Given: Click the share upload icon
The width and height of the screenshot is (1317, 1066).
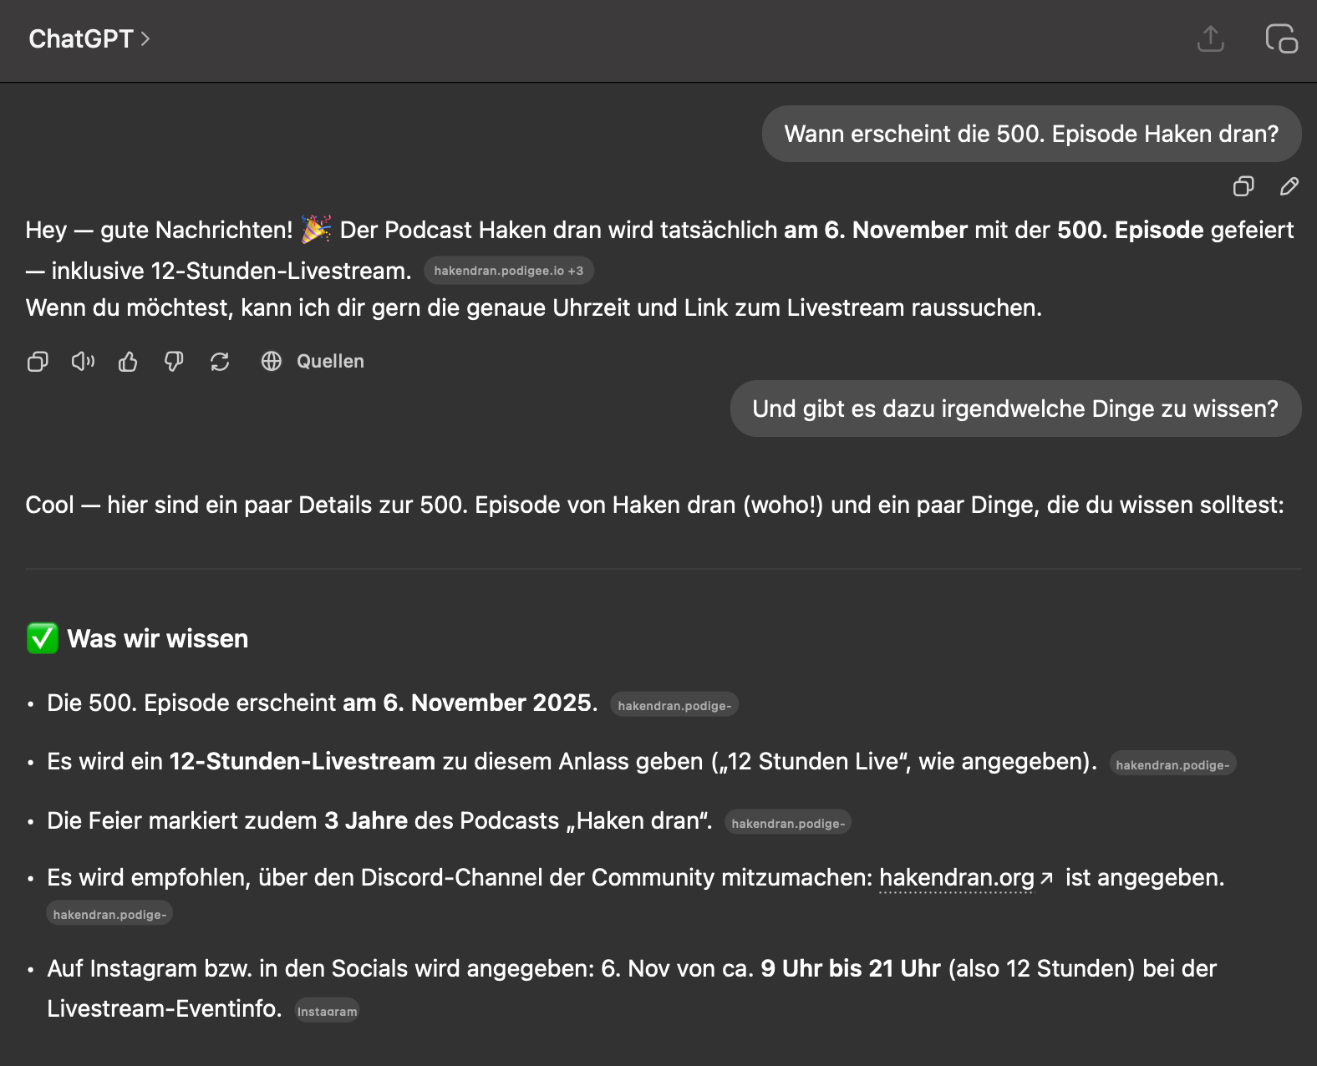Looking at the screenshot, I should (1210, 39).
